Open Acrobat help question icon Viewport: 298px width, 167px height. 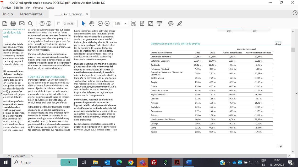tap(295, 13)
